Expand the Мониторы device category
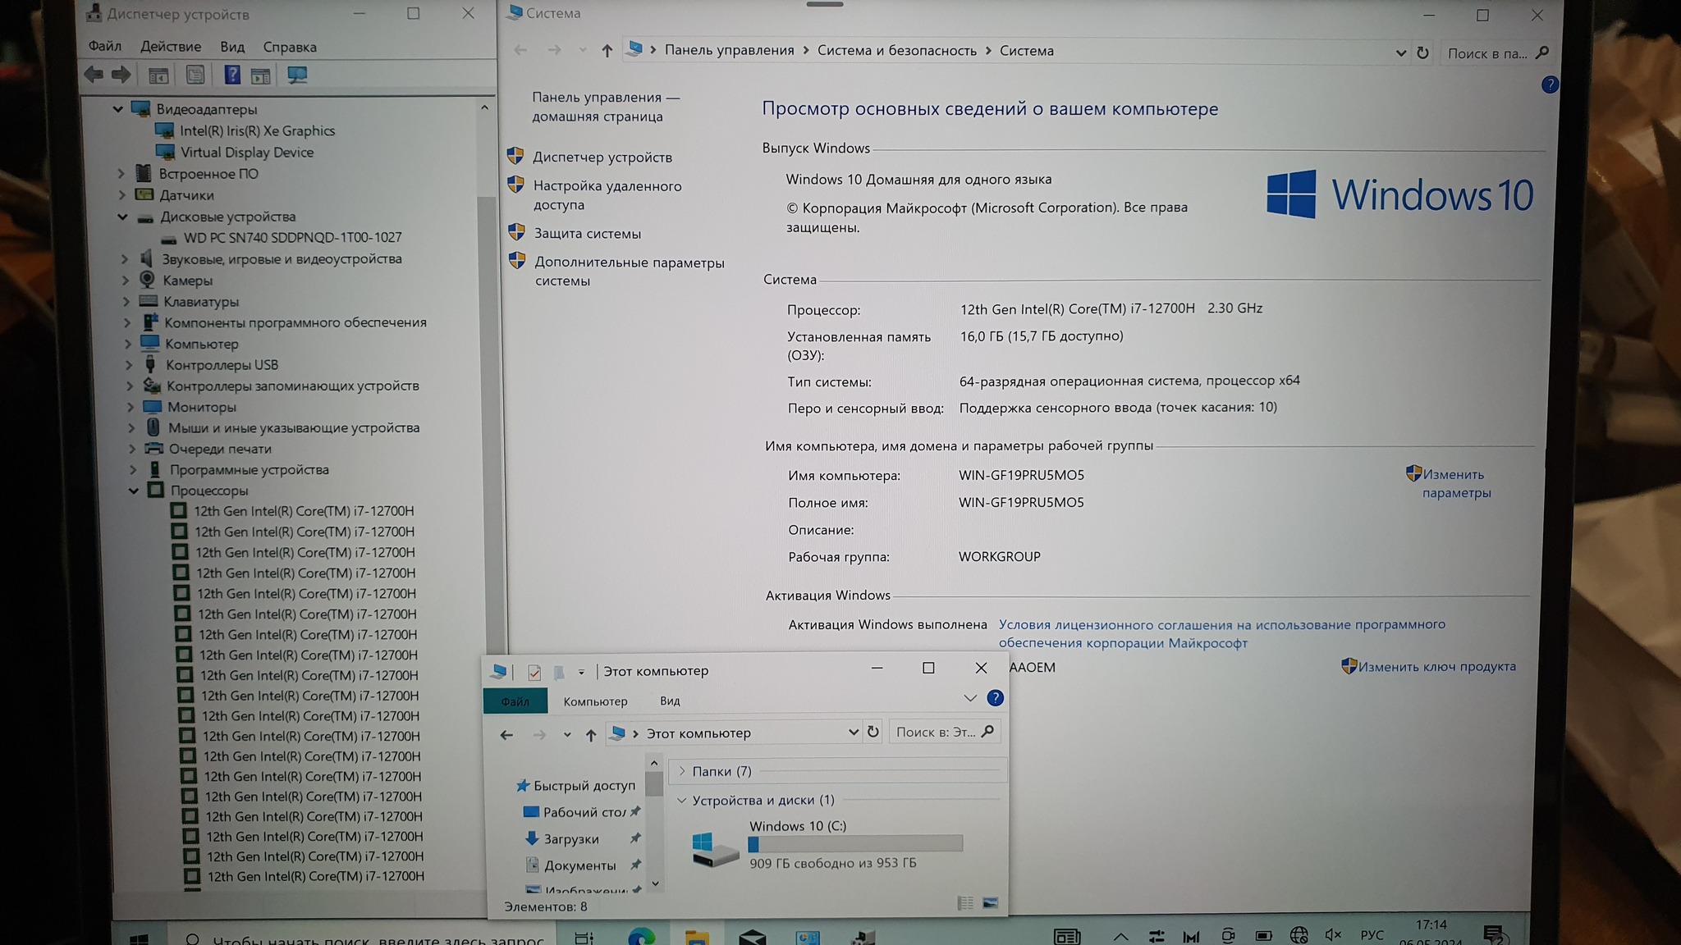Image resolution: width=1681 pixels, height=945 pixels. [131, 407]
